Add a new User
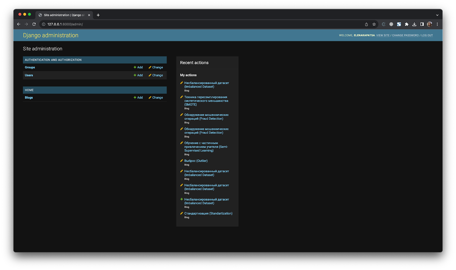The height and width of the screenshot is (270, 456). click(x=138, y=75)
